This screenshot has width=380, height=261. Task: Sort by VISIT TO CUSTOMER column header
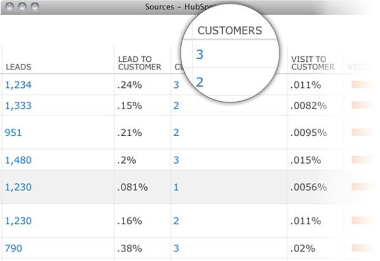tap(312, 63)
